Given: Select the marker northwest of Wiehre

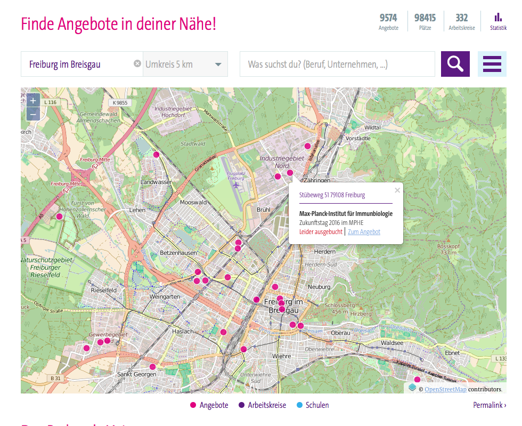Looking at the screenshot, I should point(244,349).
